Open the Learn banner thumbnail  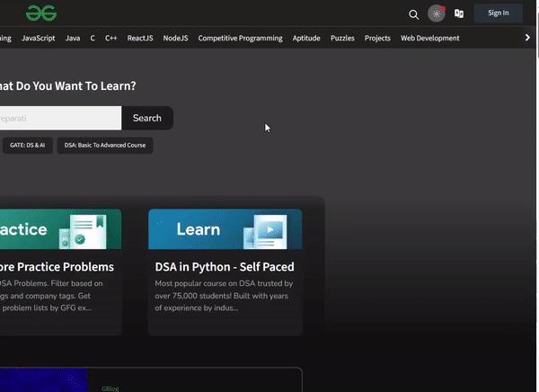click(225, 229)
